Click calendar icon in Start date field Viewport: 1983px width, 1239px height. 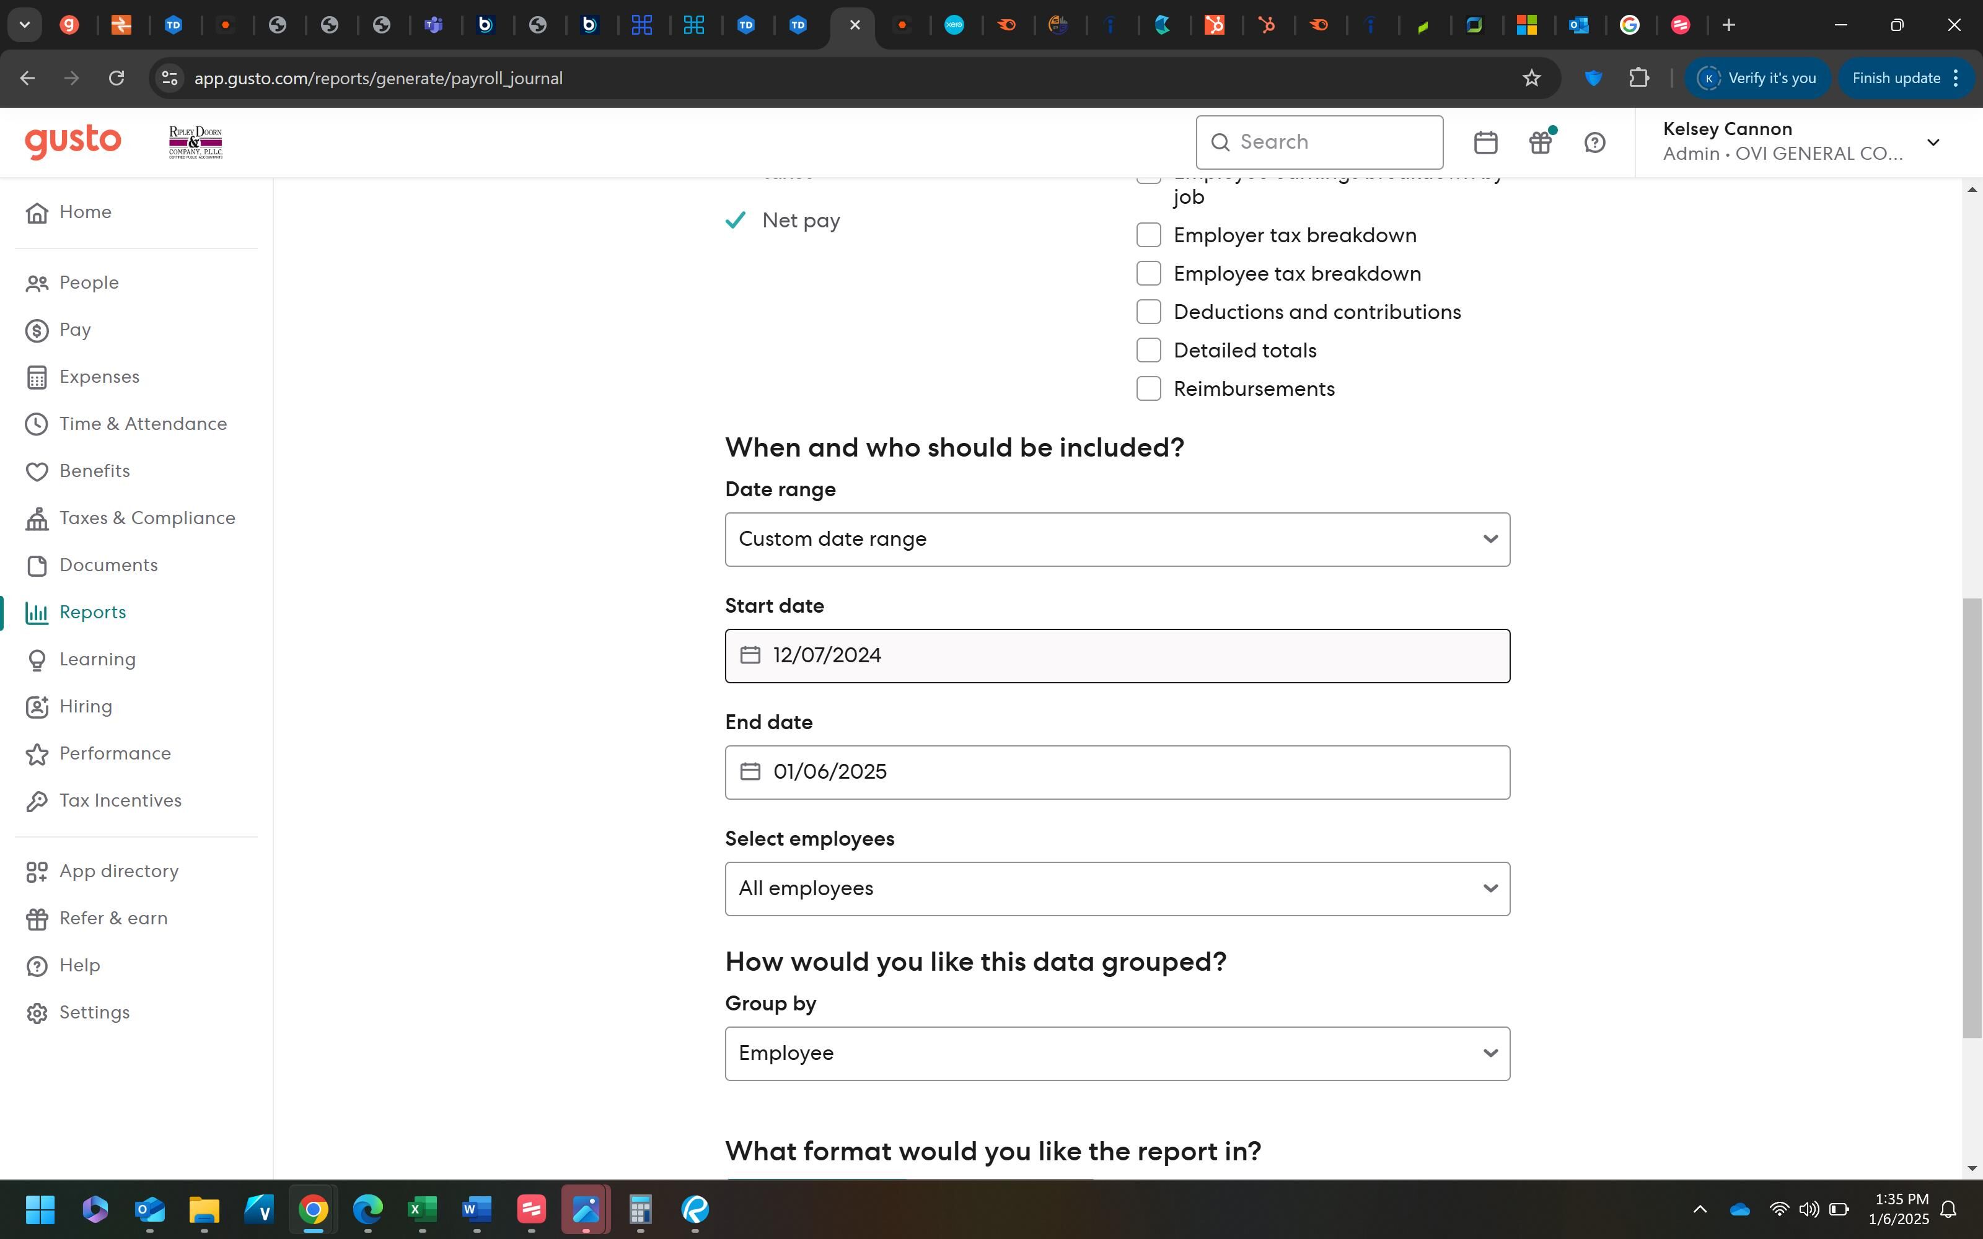pos(750,655)
